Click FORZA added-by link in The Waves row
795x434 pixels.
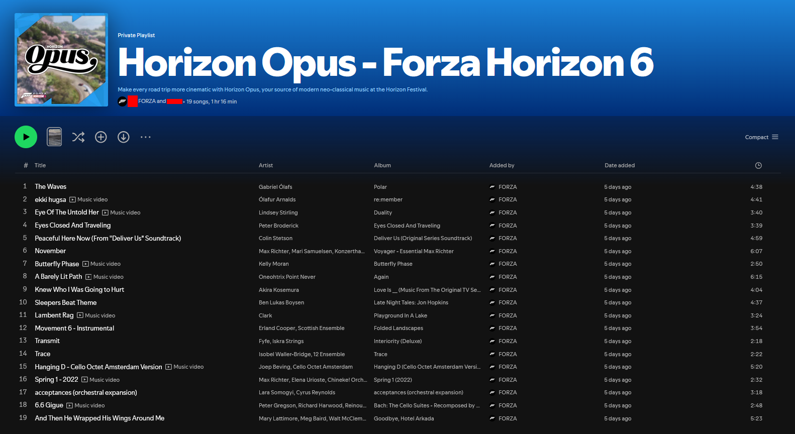pyautogui.click(x=508, y=187)
